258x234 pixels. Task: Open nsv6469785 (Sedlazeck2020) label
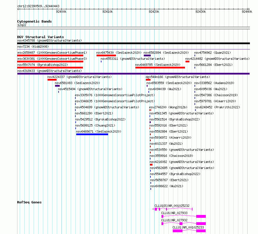click(x=158, y=65)
